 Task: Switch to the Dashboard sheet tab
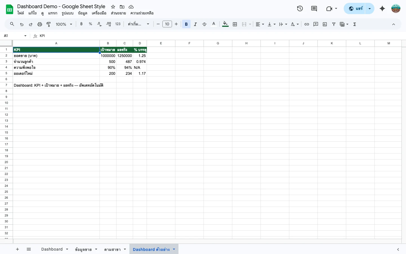tap(52, 249)
